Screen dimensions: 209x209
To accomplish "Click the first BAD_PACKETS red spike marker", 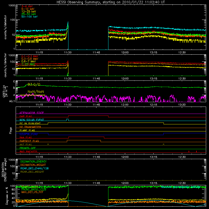I will 189,152.
